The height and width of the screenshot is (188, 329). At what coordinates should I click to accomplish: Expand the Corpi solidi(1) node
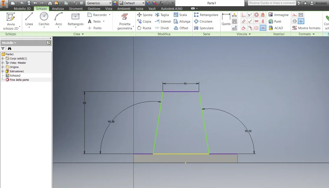point(3,58)
